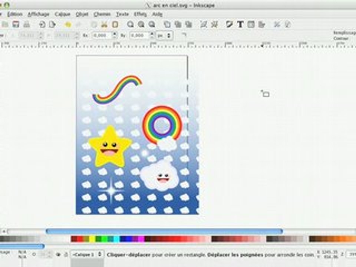The width and height of the screenshot is (356, 267).
Task: Click the Rx value stepper arrows
Action: coord(115,36)
